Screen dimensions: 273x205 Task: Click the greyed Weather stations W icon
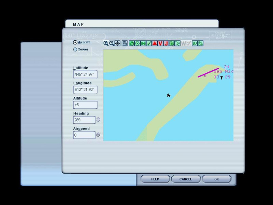[x=183, y=43]
